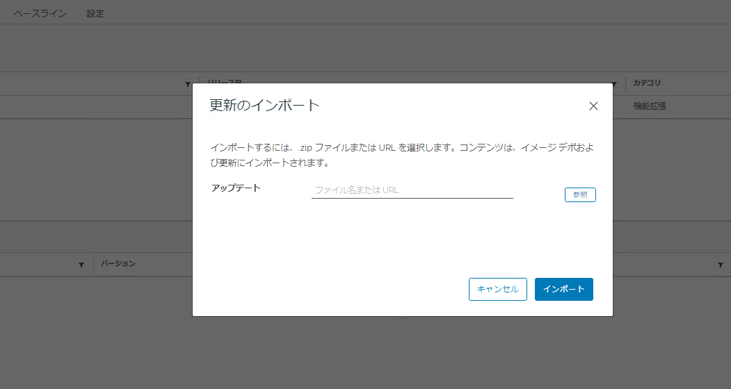Cancel with the キャンセル button
Image resolution: width=731 pixels, height=389 pixels.
point(497,289)
